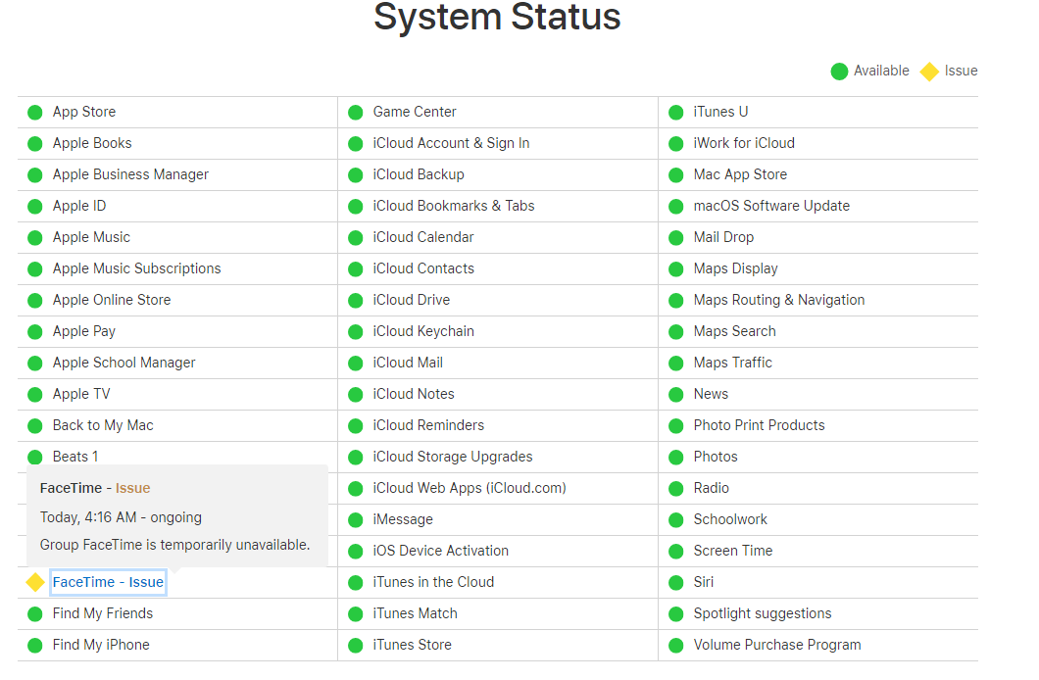
Task: Click the status dot beside Mail Drop
Action: 676,238
